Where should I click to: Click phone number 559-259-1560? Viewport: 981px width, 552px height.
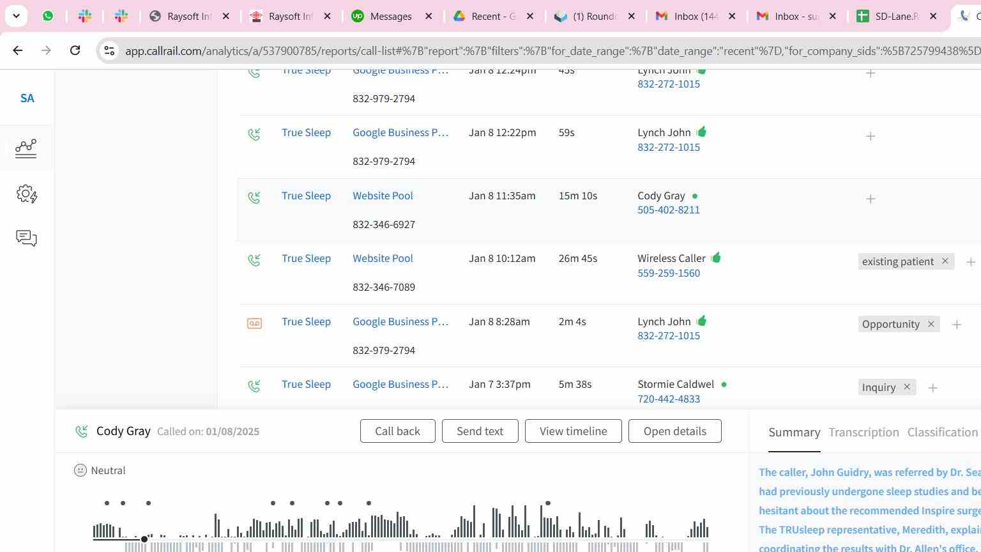(669, 273)
